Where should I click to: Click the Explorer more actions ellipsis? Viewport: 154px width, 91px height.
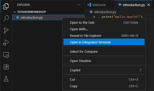tap(79, 5)
